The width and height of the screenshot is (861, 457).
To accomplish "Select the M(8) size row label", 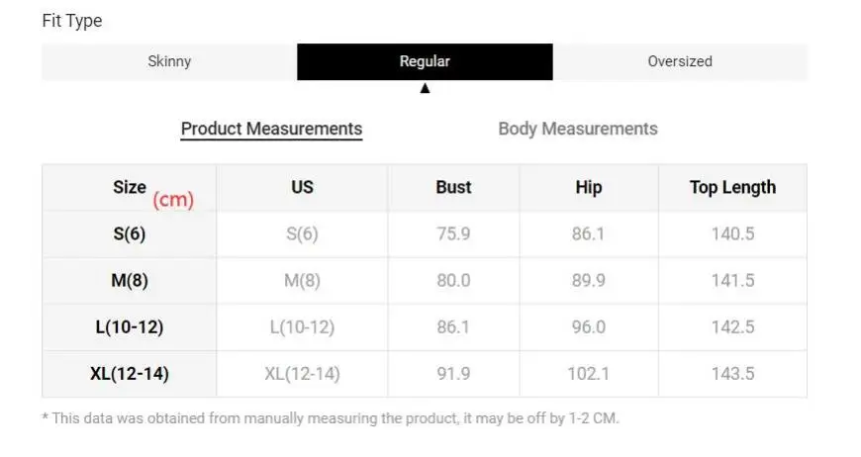I will [130, 280].
